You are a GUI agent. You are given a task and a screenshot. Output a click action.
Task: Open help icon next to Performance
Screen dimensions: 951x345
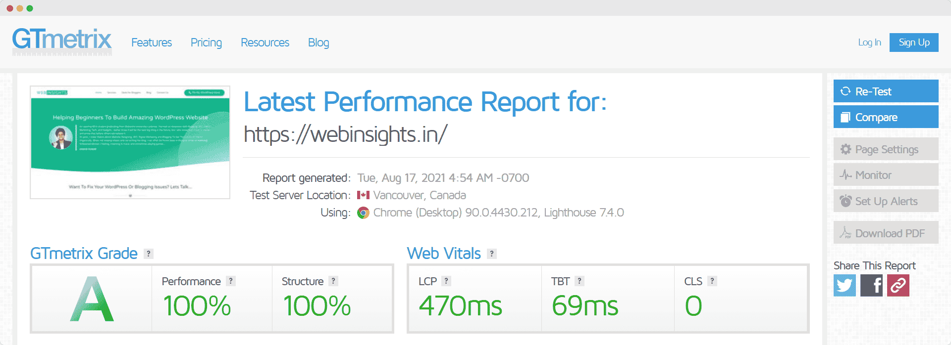(x=230, y=281)
